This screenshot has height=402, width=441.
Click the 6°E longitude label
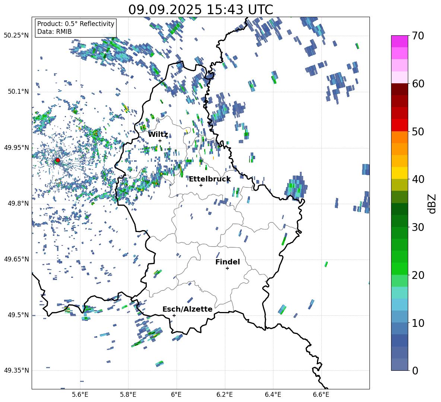pyautogui.click(x=176, y=395)
